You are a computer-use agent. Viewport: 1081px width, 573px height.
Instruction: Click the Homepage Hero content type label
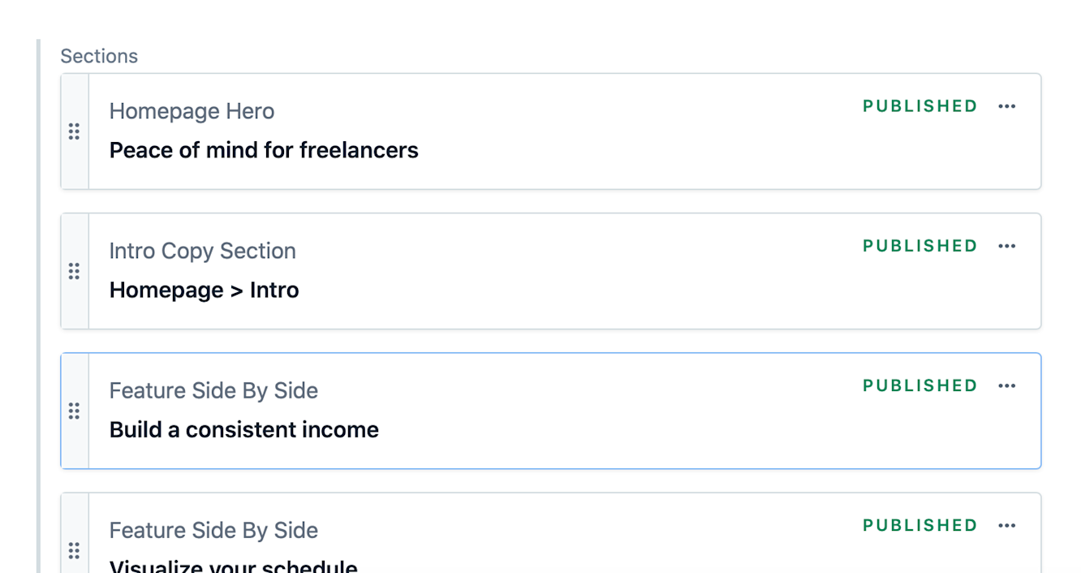point(192,111)
